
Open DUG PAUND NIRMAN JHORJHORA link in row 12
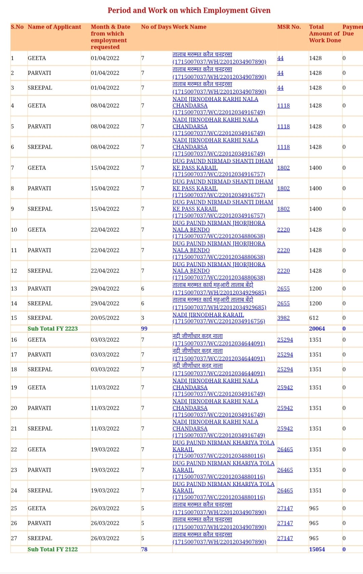219,264
